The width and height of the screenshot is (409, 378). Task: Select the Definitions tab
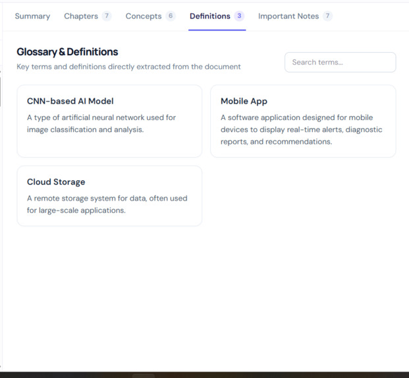point(217,16)
